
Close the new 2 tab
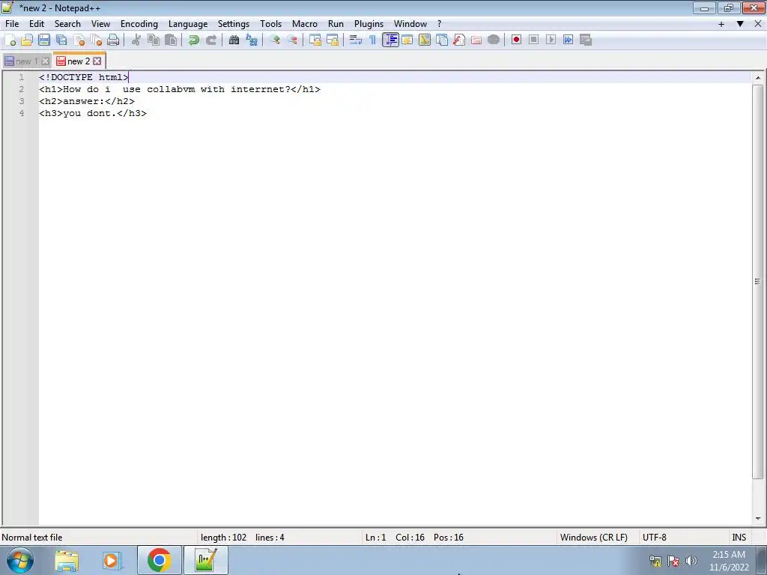coord(97,61)
